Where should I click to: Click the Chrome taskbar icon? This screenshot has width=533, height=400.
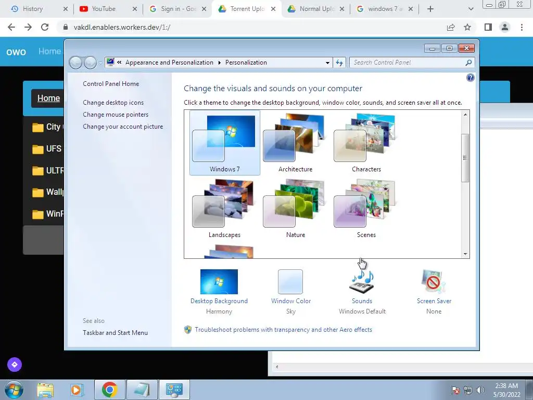pyautogui.click(x=109, y=390)
